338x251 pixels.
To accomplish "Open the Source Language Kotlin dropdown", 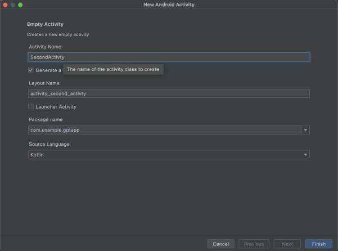I will pyautogui.click(x=169, y=154).
